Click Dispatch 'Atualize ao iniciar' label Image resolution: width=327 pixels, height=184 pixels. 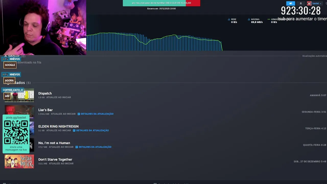coord(59,97)
